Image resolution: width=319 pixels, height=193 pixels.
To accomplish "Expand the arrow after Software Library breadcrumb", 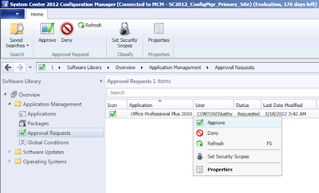I will 108,68.
